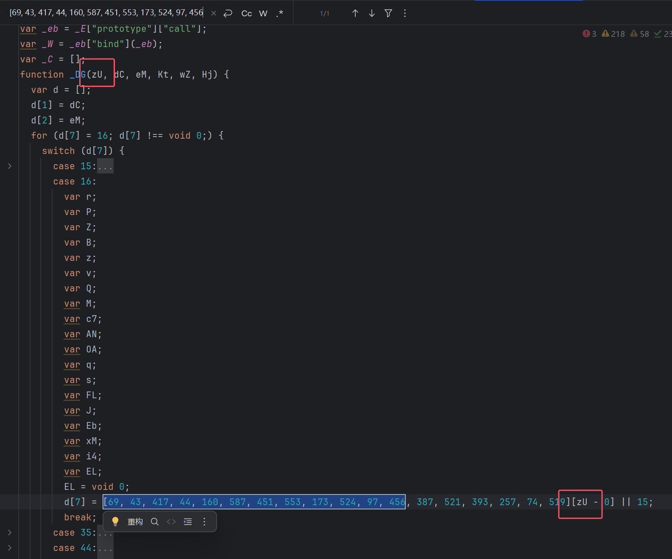Click 'var c7;' declaration
672x559 pixels.
[x=83, y=319]
